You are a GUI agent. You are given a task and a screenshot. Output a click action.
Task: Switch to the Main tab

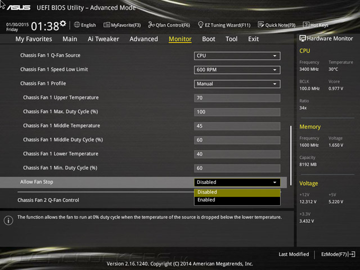coord(70,39)
